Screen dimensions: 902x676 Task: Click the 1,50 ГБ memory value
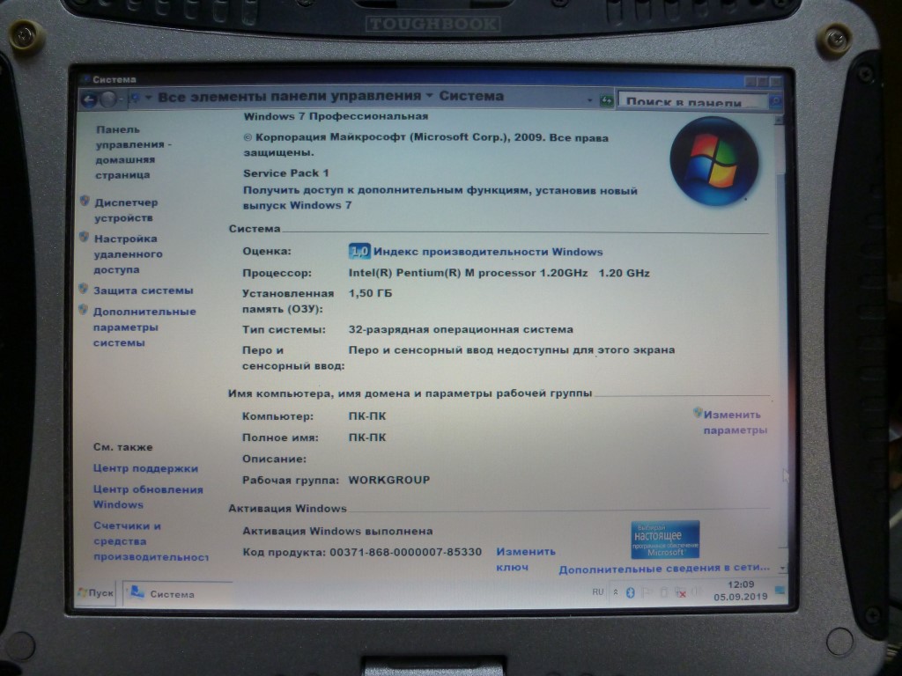pyautogui.click(x=370, y=293)
